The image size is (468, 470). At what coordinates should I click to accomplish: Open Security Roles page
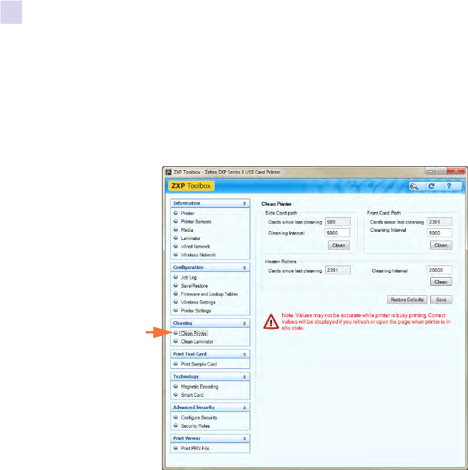[x=195, y=426]
